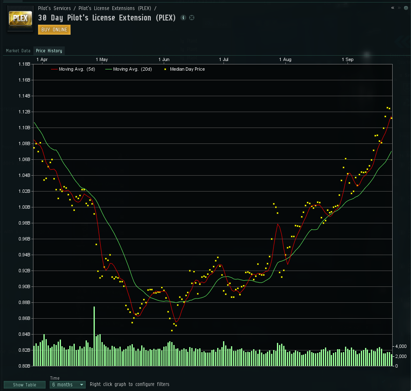Open the Time range dropdown showing 6 months

[x=68, y=385]
